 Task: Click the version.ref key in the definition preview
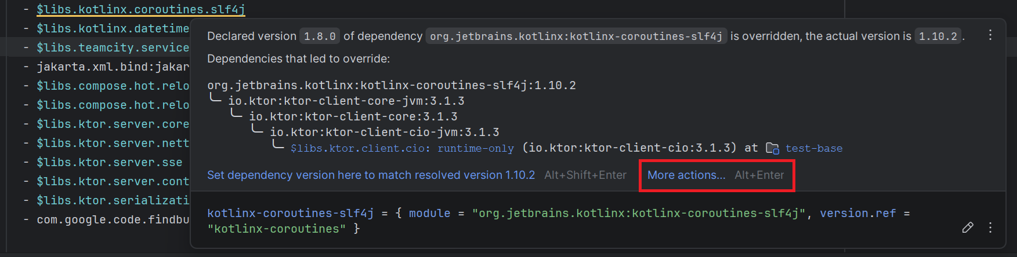click(x=857, y=213)
